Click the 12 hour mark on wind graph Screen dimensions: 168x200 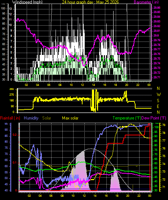pos(83,85)
